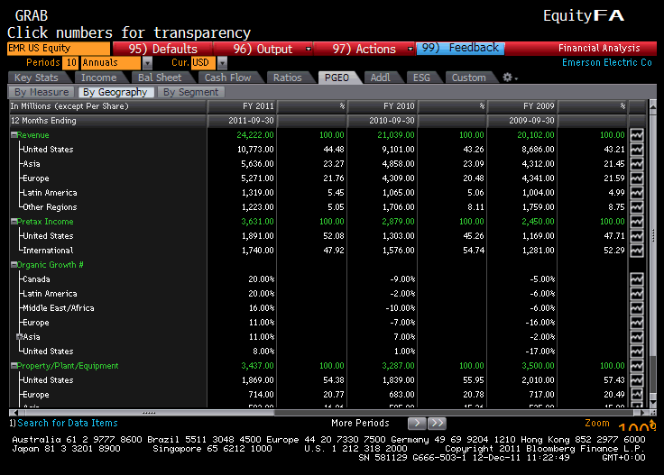Switch to the Cash Flow tab

[x=227, y=78]
